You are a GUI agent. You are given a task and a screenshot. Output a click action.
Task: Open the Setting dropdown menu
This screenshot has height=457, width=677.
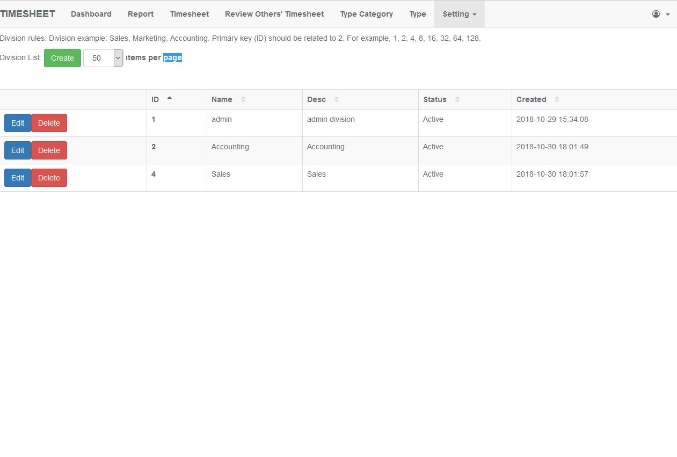pyautogui.click(x=459, y=14)
